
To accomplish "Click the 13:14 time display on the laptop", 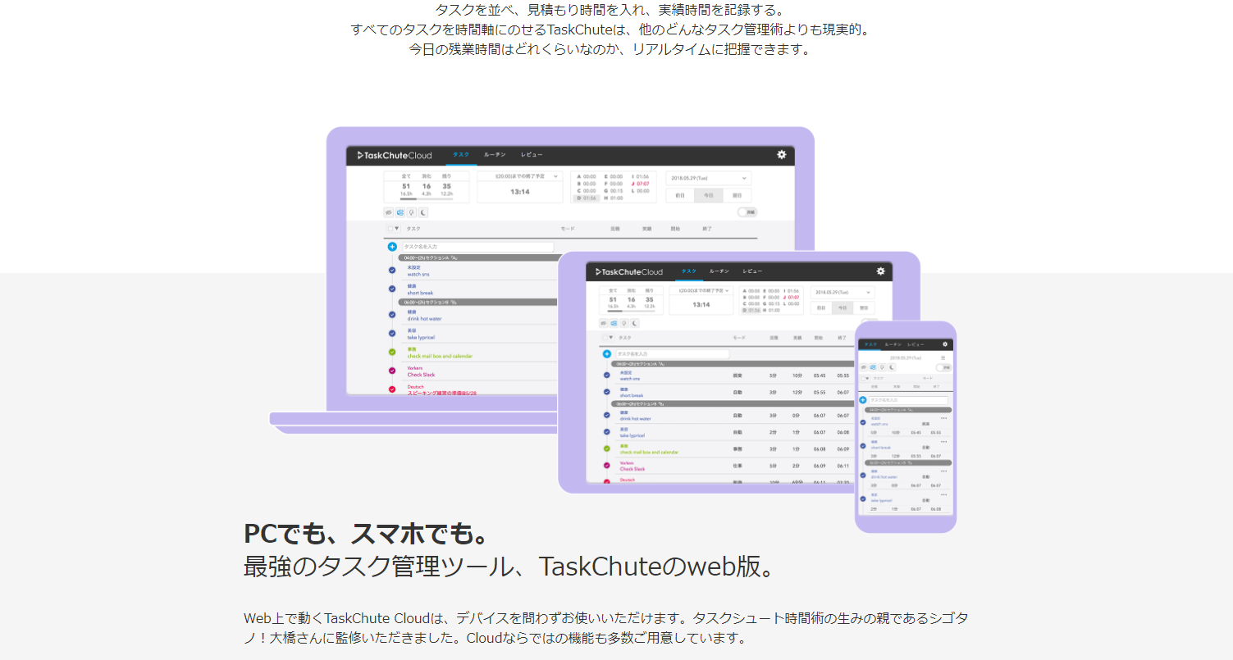I will click(520, 192).
